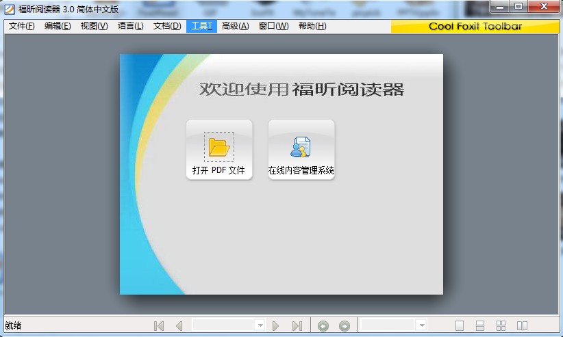Screen dimensions: 563x337
Task: Maximize the Foxit Reader window
Action: tap(518, 6)
